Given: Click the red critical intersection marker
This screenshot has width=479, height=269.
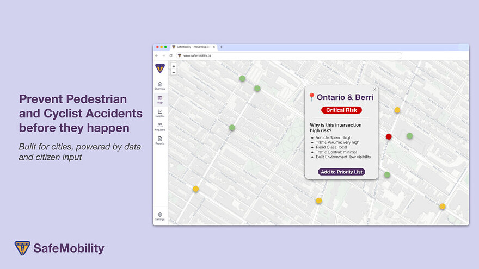Looking at the screenshot, I should pos(389,136).
